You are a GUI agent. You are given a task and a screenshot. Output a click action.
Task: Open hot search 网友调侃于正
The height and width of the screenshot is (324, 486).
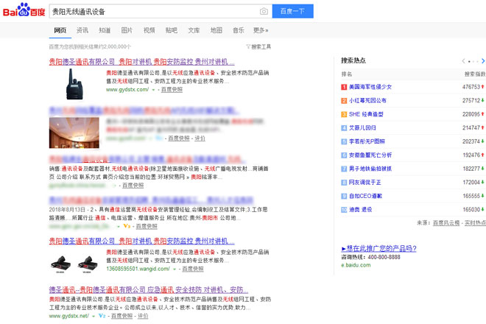pos(365,183)
